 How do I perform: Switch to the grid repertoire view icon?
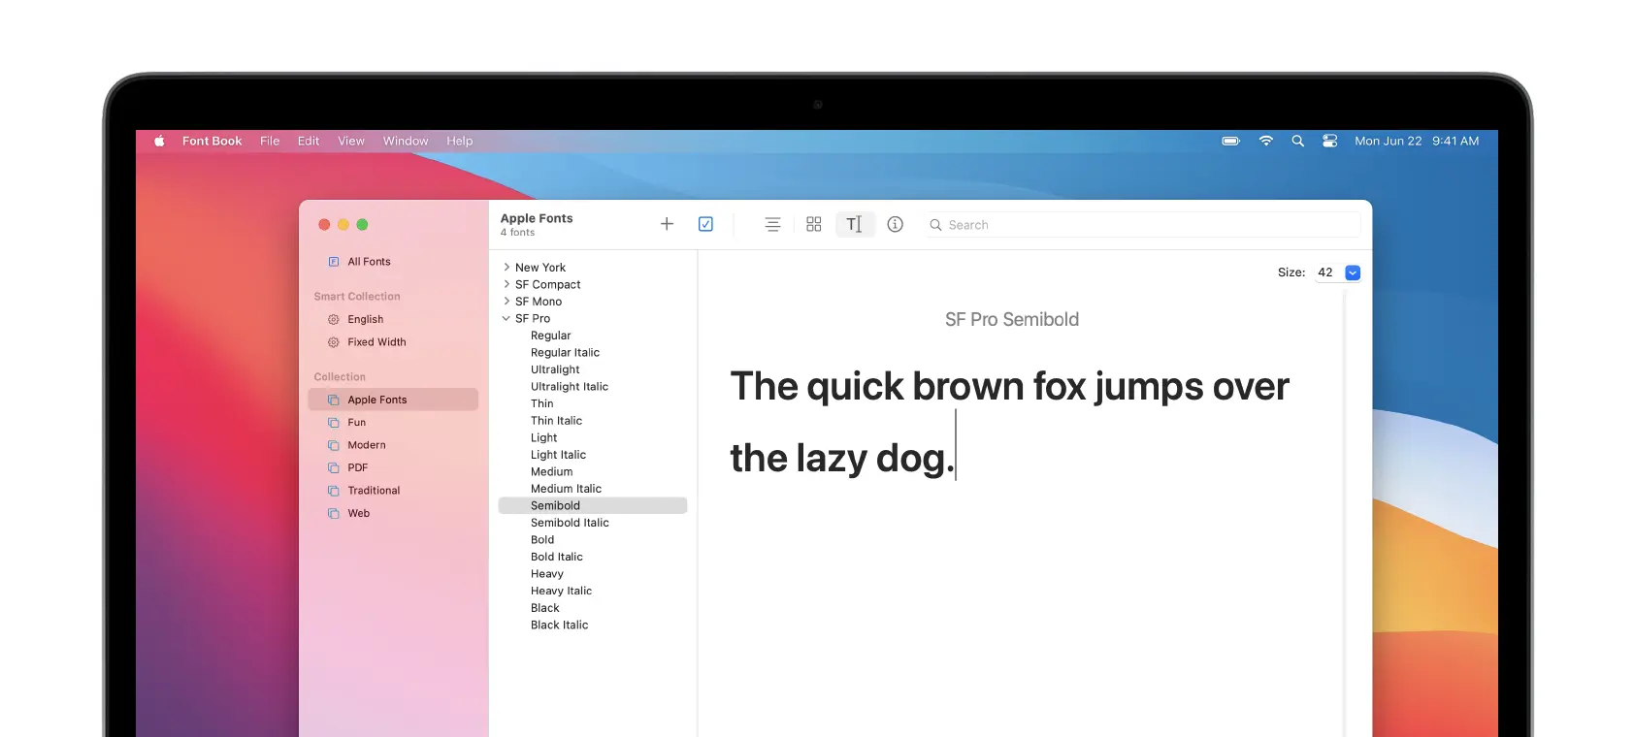click(x=813, y=224)
